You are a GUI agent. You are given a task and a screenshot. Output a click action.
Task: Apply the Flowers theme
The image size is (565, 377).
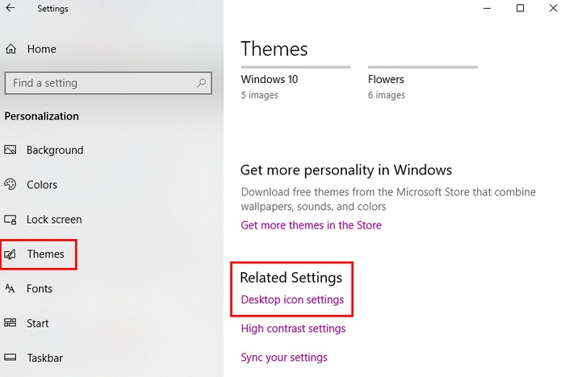(387, 80)
